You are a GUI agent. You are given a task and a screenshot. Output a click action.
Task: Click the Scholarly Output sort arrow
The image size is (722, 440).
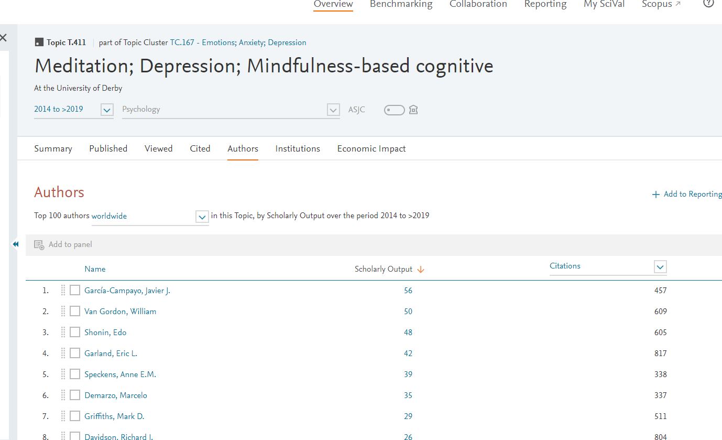[x=421, y=270]
